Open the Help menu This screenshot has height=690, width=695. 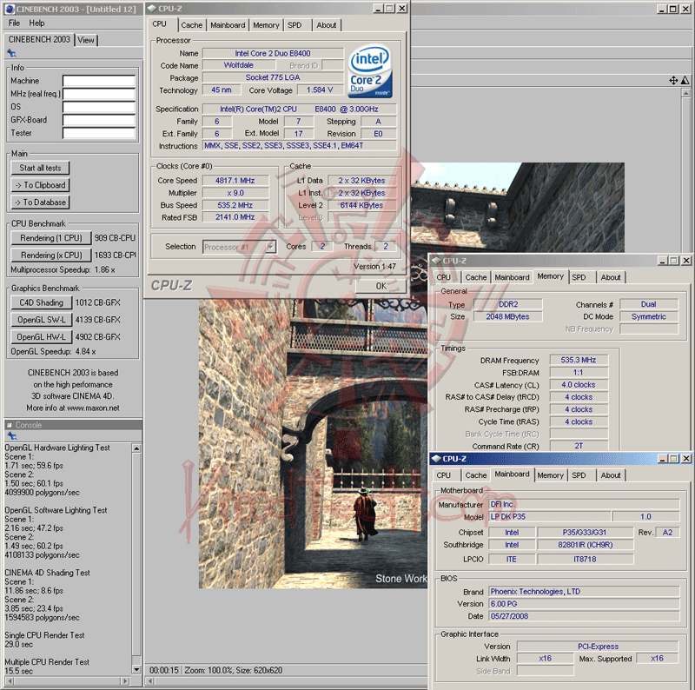36,23
